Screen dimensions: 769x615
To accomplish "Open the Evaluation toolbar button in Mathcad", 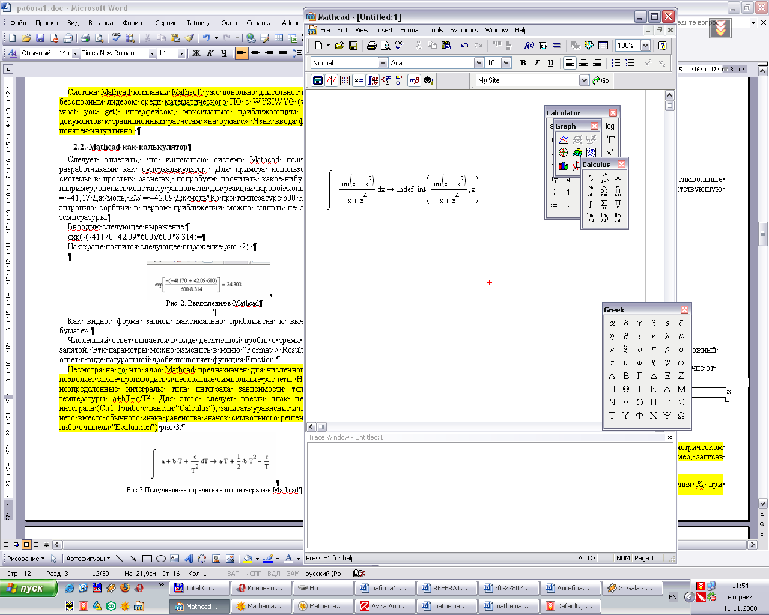I will point(359,80).
